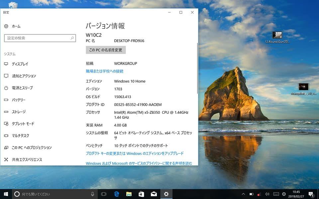
Task: Open ストレージ settings
Action: [15, 112]
